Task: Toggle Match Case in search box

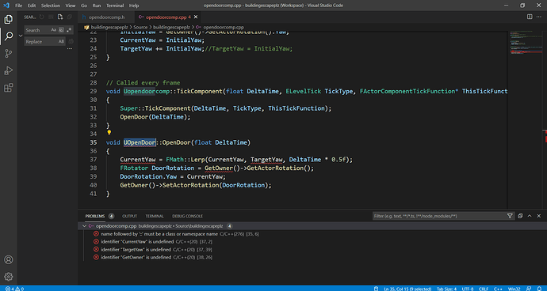Action: (x=53, y=30)
